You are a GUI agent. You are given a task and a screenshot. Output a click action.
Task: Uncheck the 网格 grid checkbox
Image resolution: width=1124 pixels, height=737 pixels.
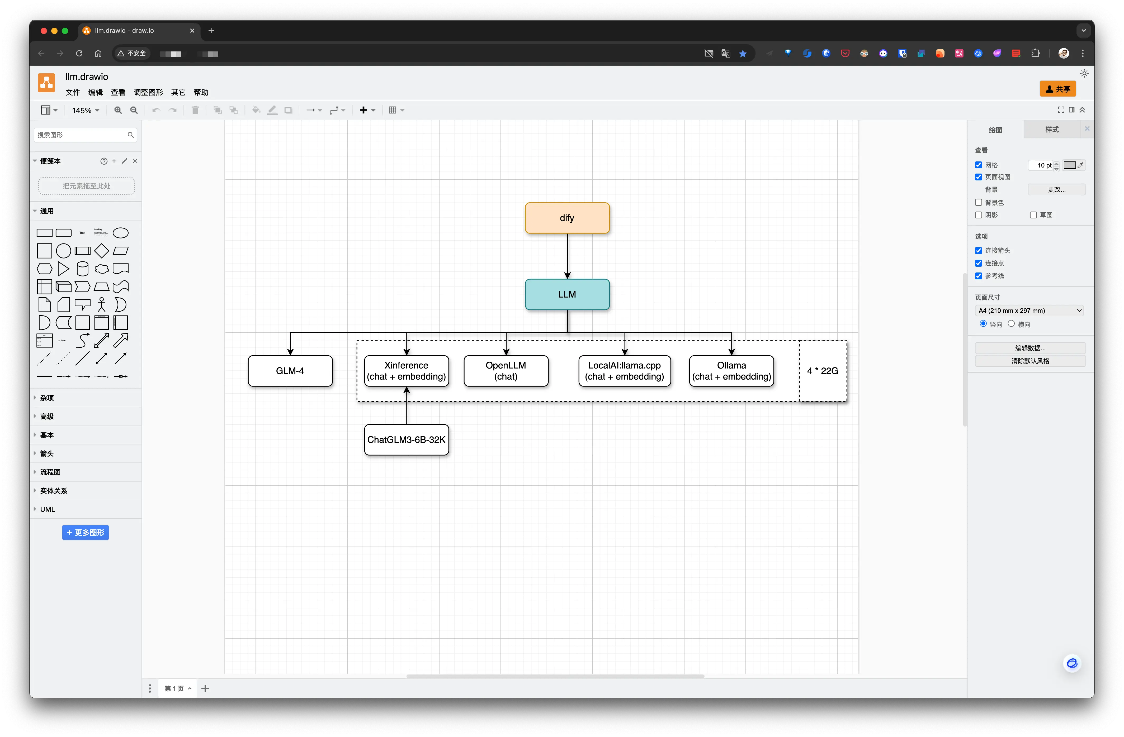click(979, 165)
